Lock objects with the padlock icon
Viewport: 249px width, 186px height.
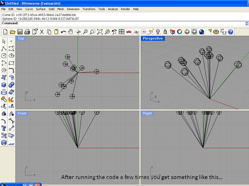point(165,32)
